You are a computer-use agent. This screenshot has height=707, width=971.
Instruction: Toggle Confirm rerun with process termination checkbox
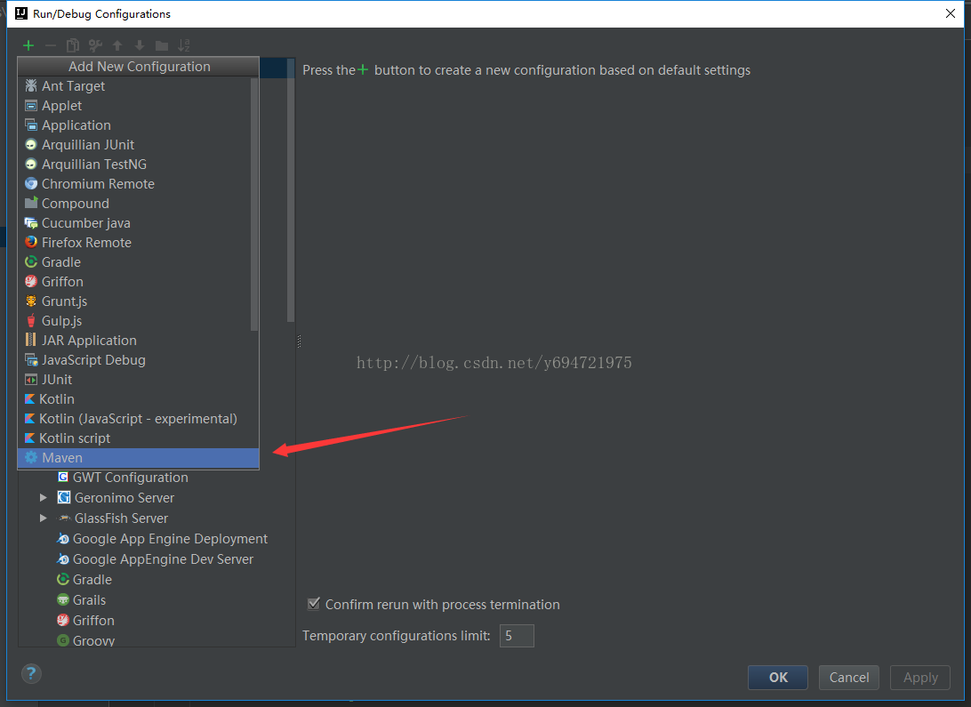point(314,604)
